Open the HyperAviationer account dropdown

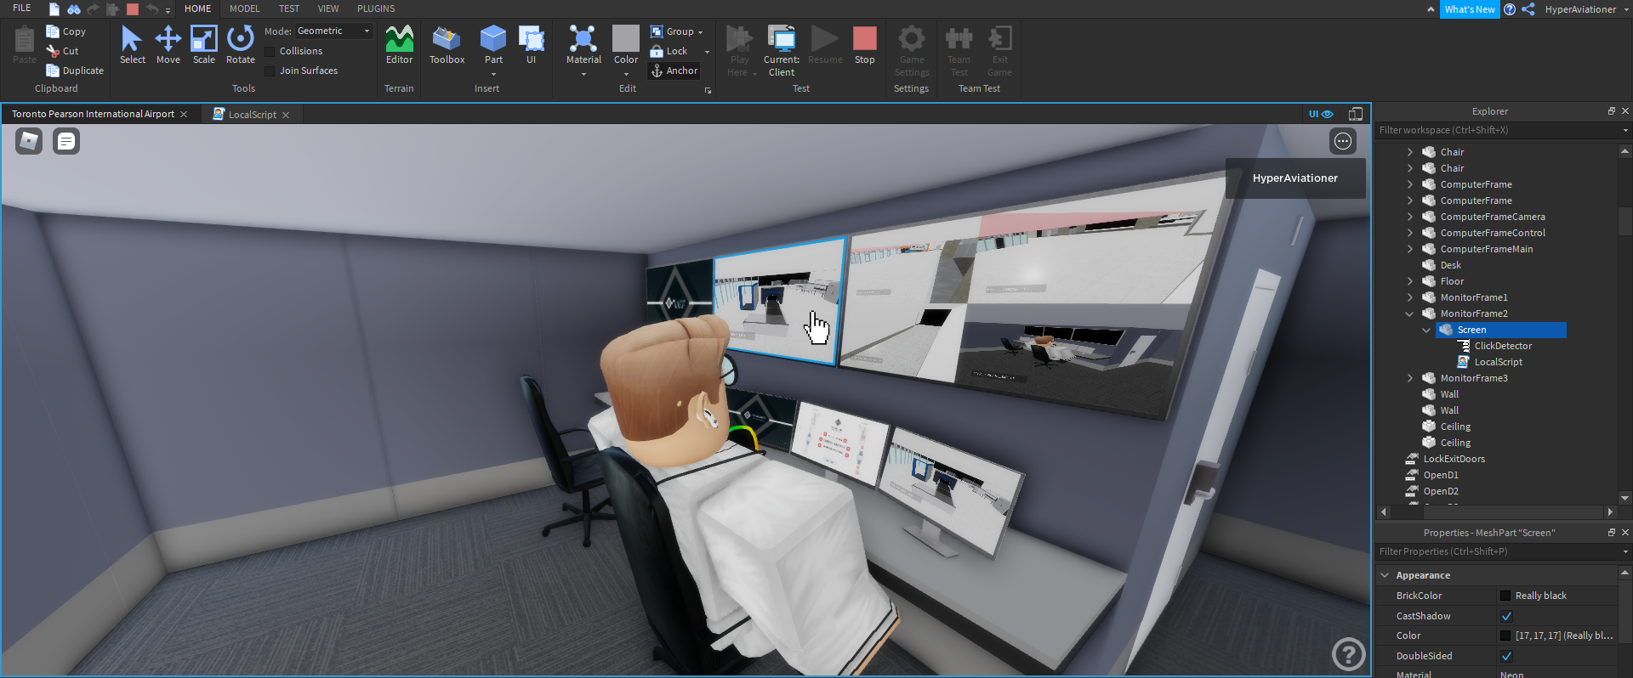(1586, 9)
